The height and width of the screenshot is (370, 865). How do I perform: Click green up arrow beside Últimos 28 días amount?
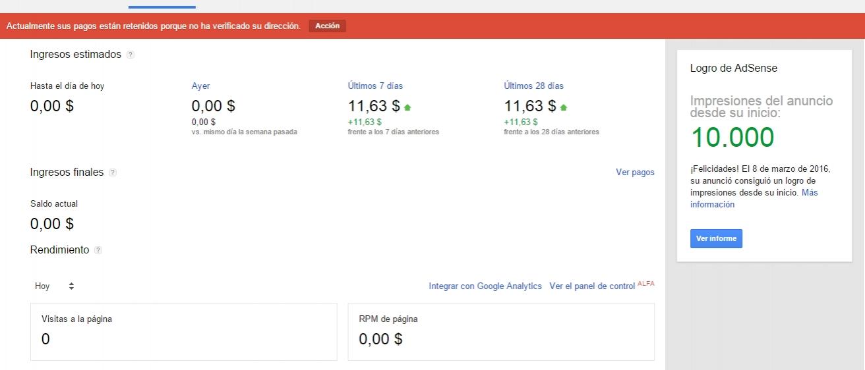click(564, 107)
